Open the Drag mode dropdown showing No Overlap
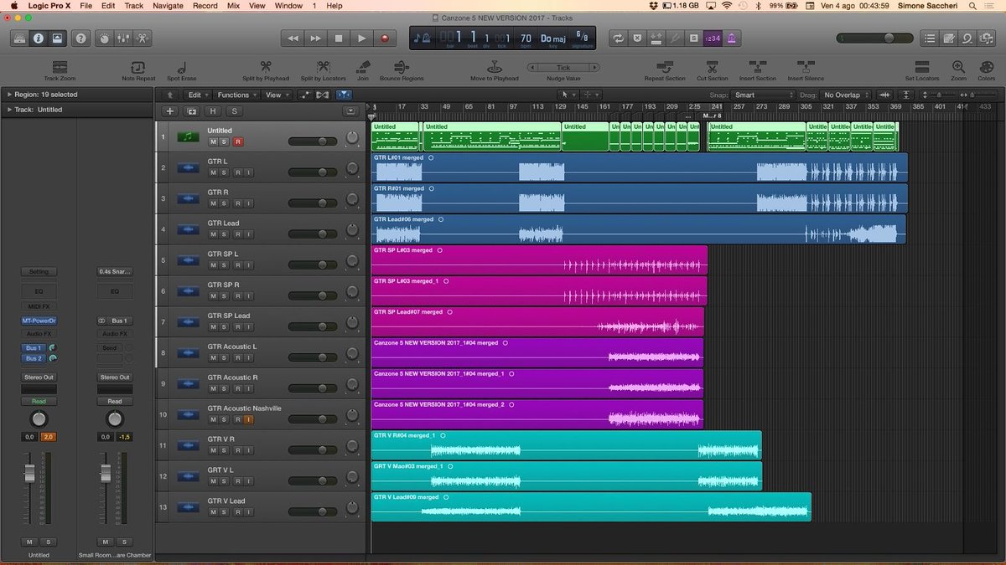This screenshot has height=565, width=1006. click(x=844, y=95)
